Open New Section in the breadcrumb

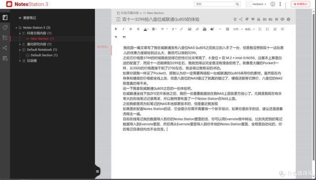tap(155, 13)
